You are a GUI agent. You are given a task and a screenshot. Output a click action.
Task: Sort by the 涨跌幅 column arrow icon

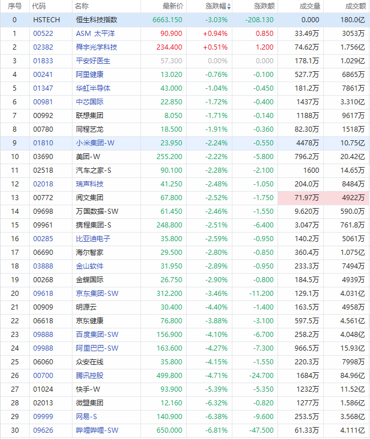[x=229, y=6]
